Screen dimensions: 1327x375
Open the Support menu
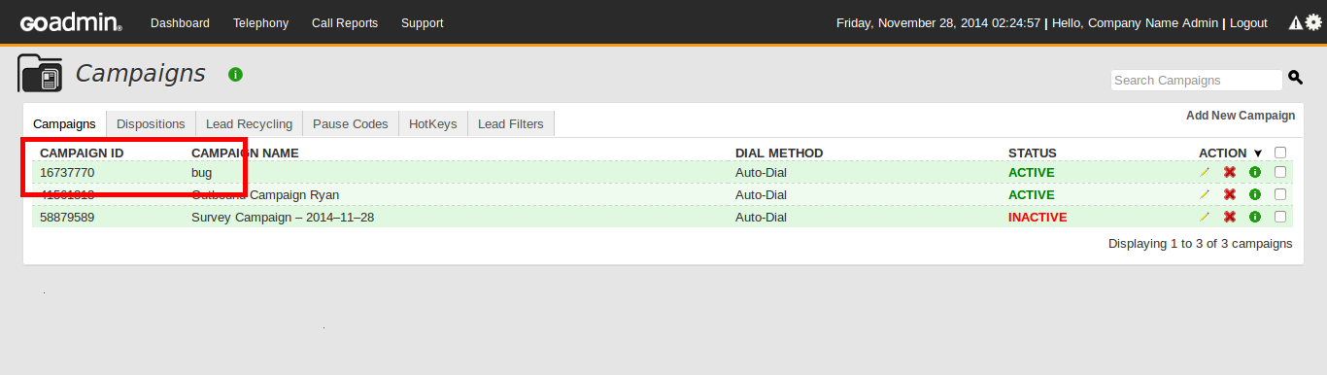(x=422, y=23)
